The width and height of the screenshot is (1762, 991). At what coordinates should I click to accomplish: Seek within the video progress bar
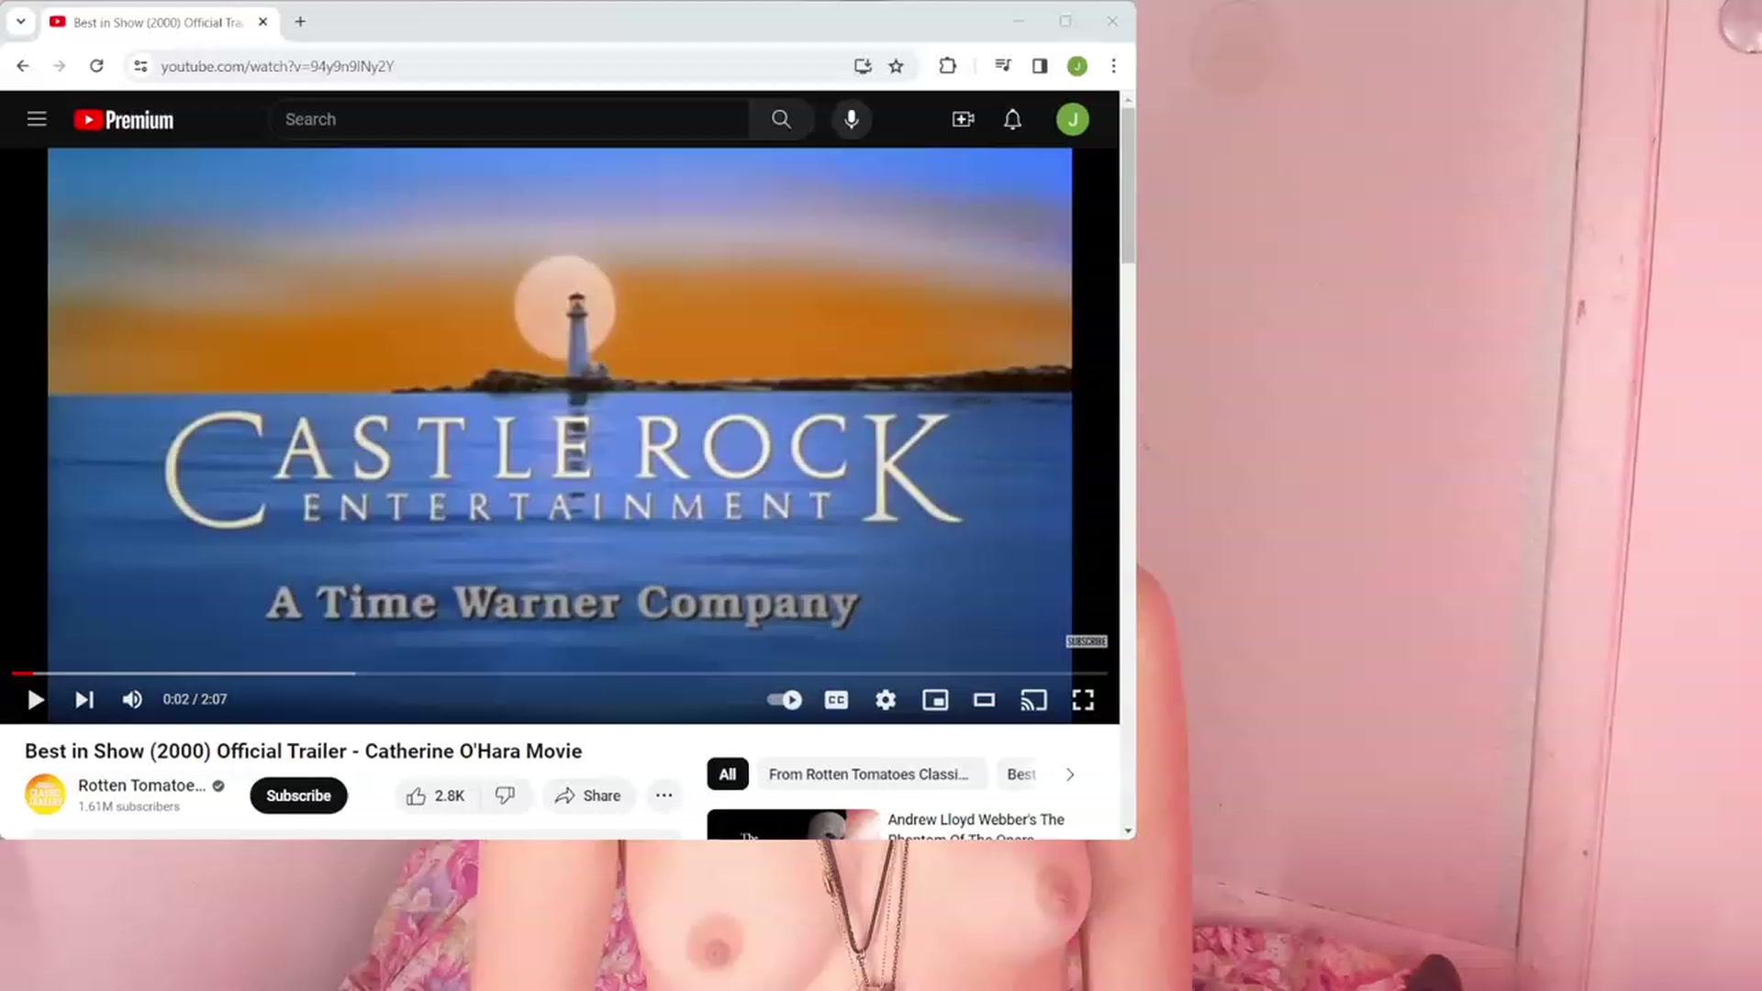coord(560,674)
